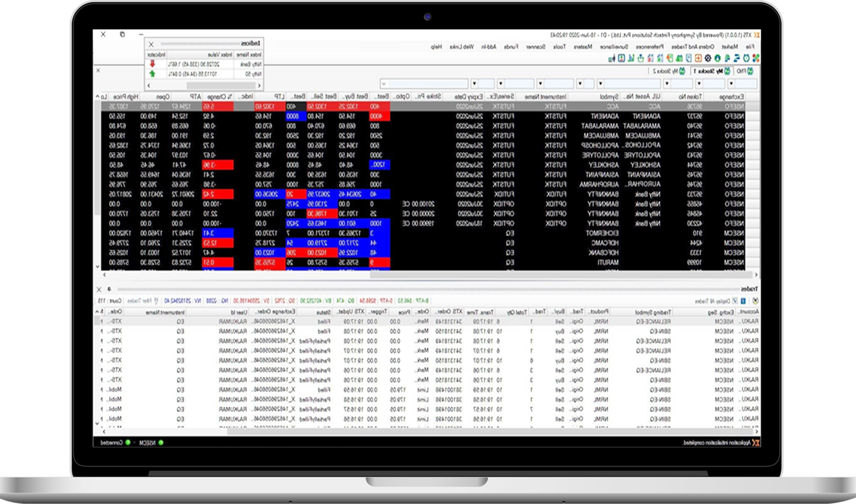
Task: Switch to the FNO watchlist tab
Action: (745, 71)
